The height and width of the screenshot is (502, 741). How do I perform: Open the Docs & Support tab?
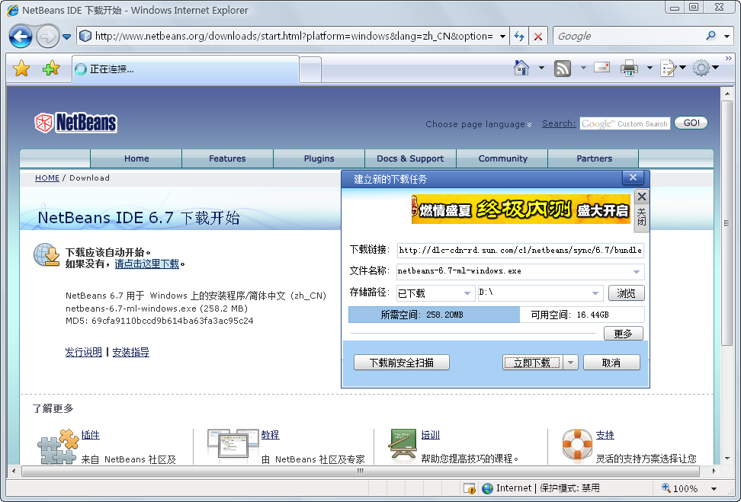pyautogui.click(x=410, y=158)
